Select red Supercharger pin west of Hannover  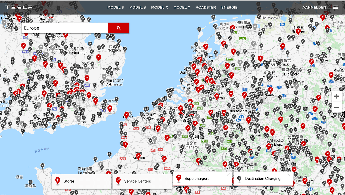pyautogui.click(x=312, y=62)
